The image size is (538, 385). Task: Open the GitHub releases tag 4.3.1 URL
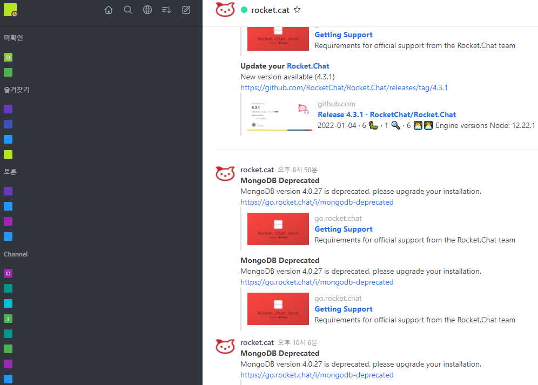pyautogui.click(x=344, y=87)
